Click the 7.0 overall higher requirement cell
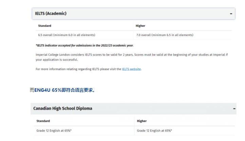Screen dimensions: 245x141 (165, 35)
